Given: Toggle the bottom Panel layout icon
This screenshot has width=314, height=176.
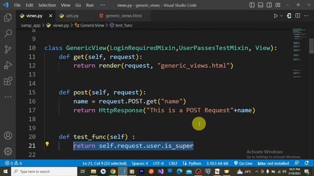Looking at the screenshot, I should click(x=261, y=5).
